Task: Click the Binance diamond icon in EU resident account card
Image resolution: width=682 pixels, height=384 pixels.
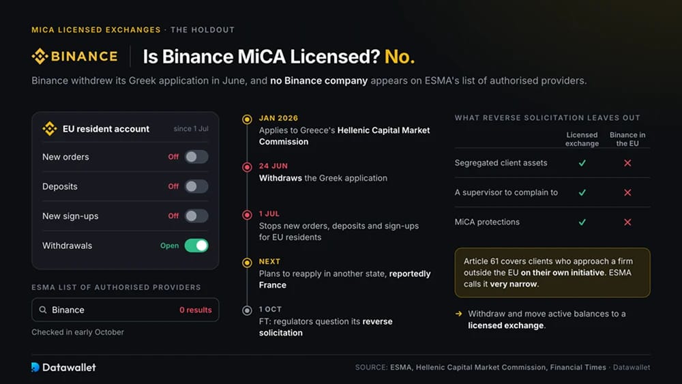Action: click(50, 129)
